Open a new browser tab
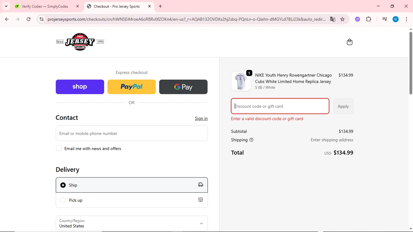Image resolution: width=413 pixels, height=232 pixels. point(161,6)
